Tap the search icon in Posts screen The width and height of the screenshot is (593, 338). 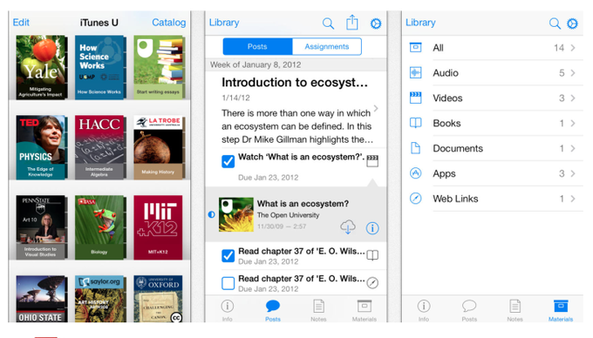[x=328, y=24]
